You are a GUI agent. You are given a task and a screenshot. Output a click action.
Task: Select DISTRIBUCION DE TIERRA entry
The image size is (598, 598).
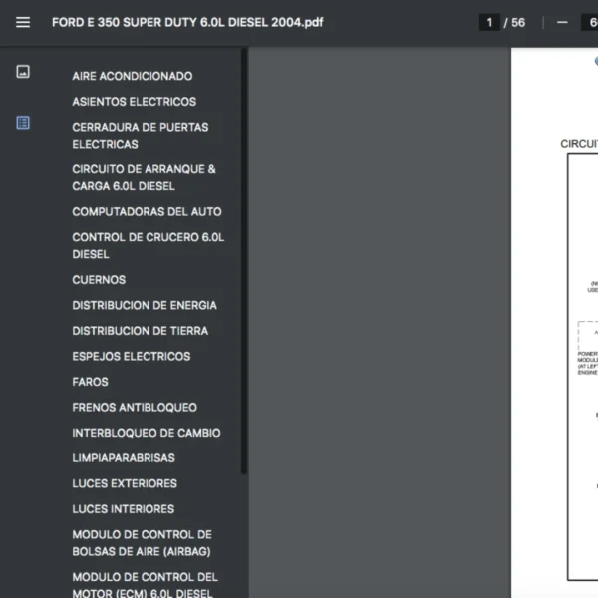pyautogui.click(x=141, y=331)
